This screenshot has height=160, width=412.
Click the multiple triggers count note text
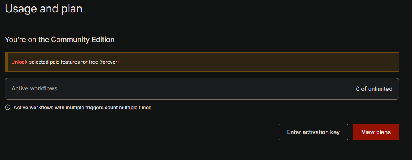coord(82,108)
